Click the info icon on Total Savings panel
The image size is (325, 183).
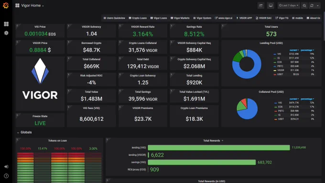[120, 91]
